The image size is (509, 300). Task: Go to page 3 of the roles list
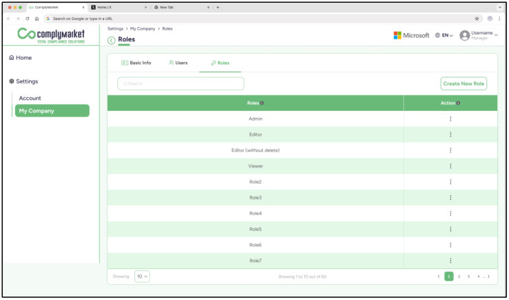point(468,277)
